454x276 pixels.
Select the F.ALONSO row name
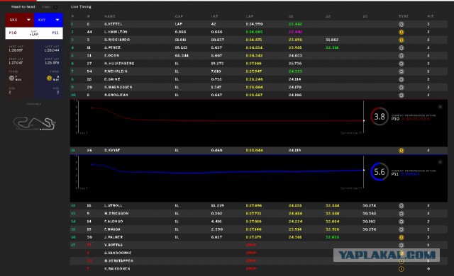pos(113,222)
